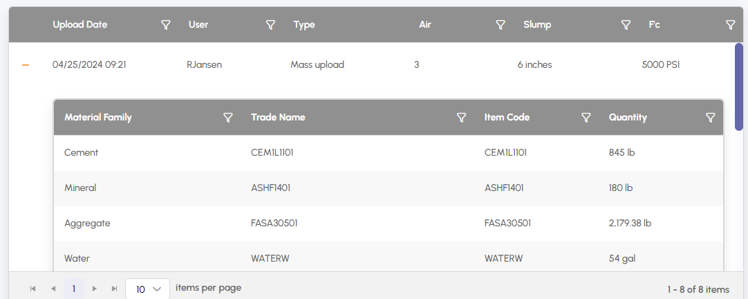
Task: Sort by Upload Date column header
Action: [x=80, y=25]
